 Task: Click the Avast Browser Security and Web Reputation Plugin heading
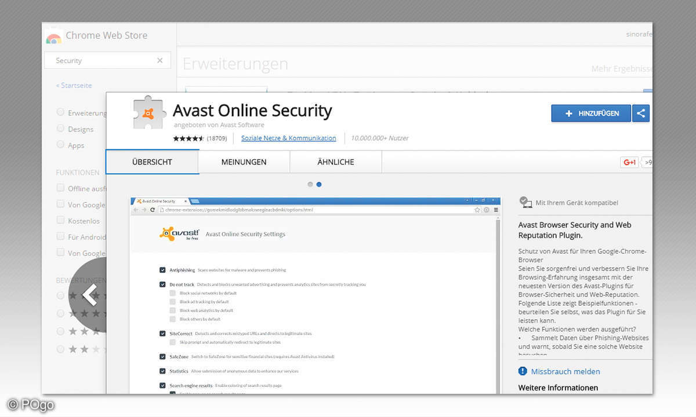click(x=575, y=230)
